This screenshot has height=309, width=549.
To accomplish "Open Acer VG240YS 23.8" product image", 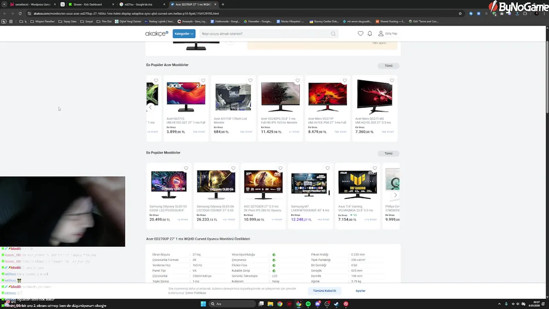I will (x=281, y=97).
